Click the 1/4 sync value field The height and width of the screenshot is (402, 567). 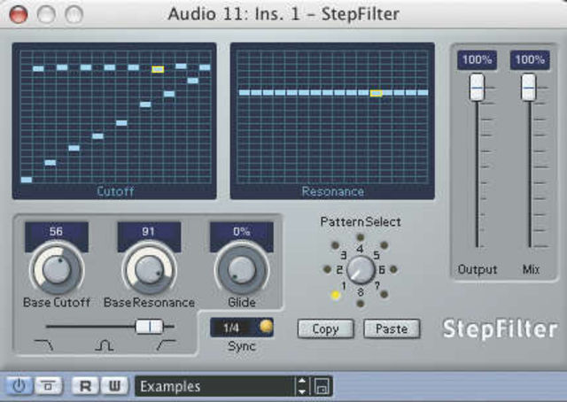[x=234, y=328]
